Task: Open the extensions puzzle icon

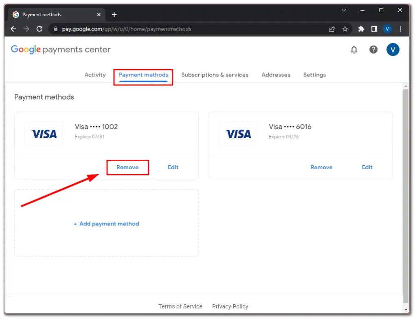Action: point(361,29)
